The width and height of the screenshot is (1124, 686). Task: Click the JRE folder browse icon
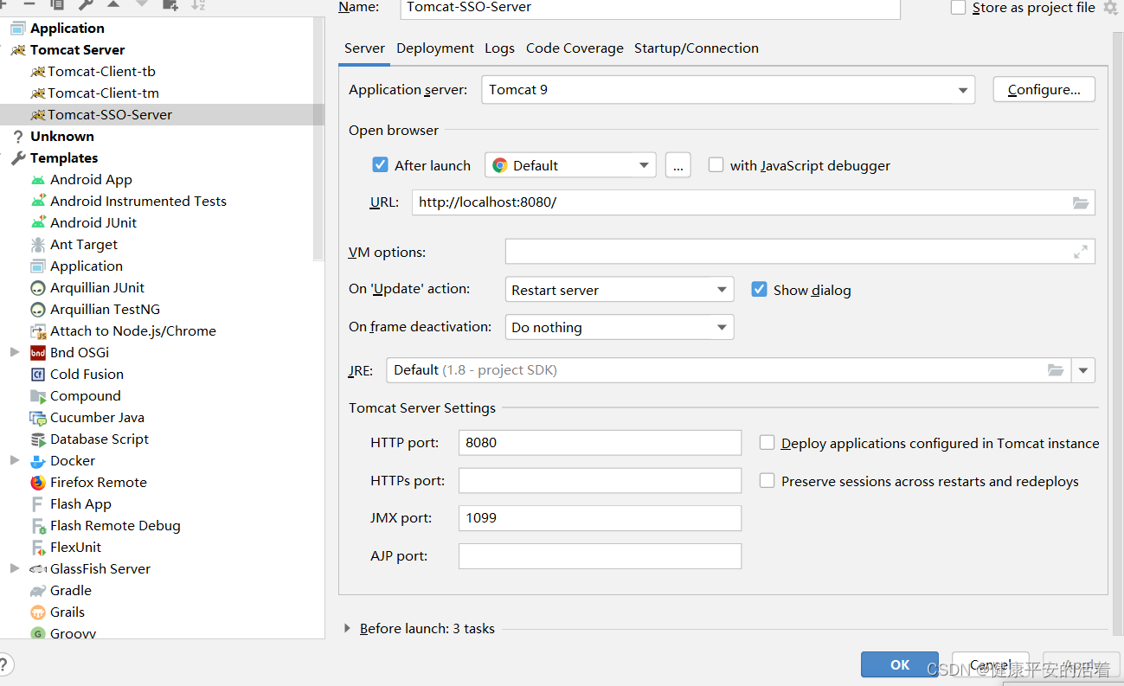tap(1056, 369)
